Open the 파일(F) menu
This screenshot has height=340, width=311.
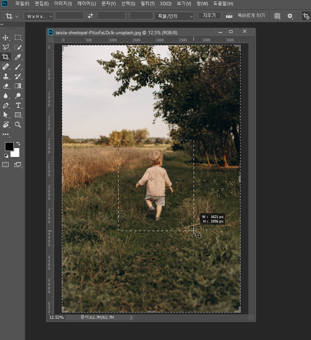click(22, 4)
